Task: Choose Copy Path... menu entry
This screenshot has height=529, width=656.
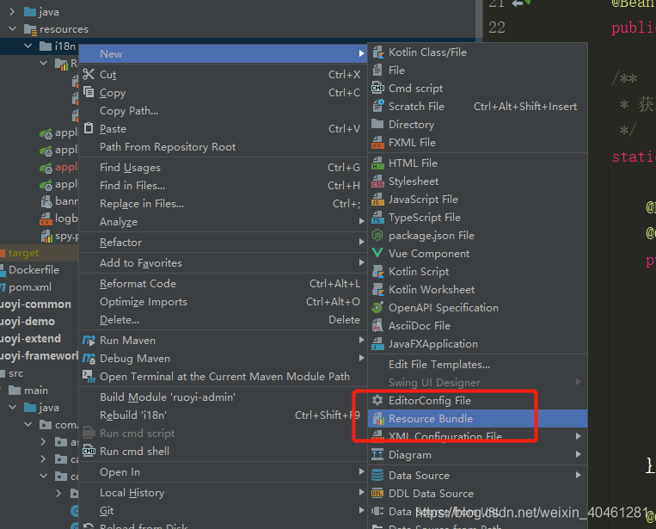Action: pos(223,110)
